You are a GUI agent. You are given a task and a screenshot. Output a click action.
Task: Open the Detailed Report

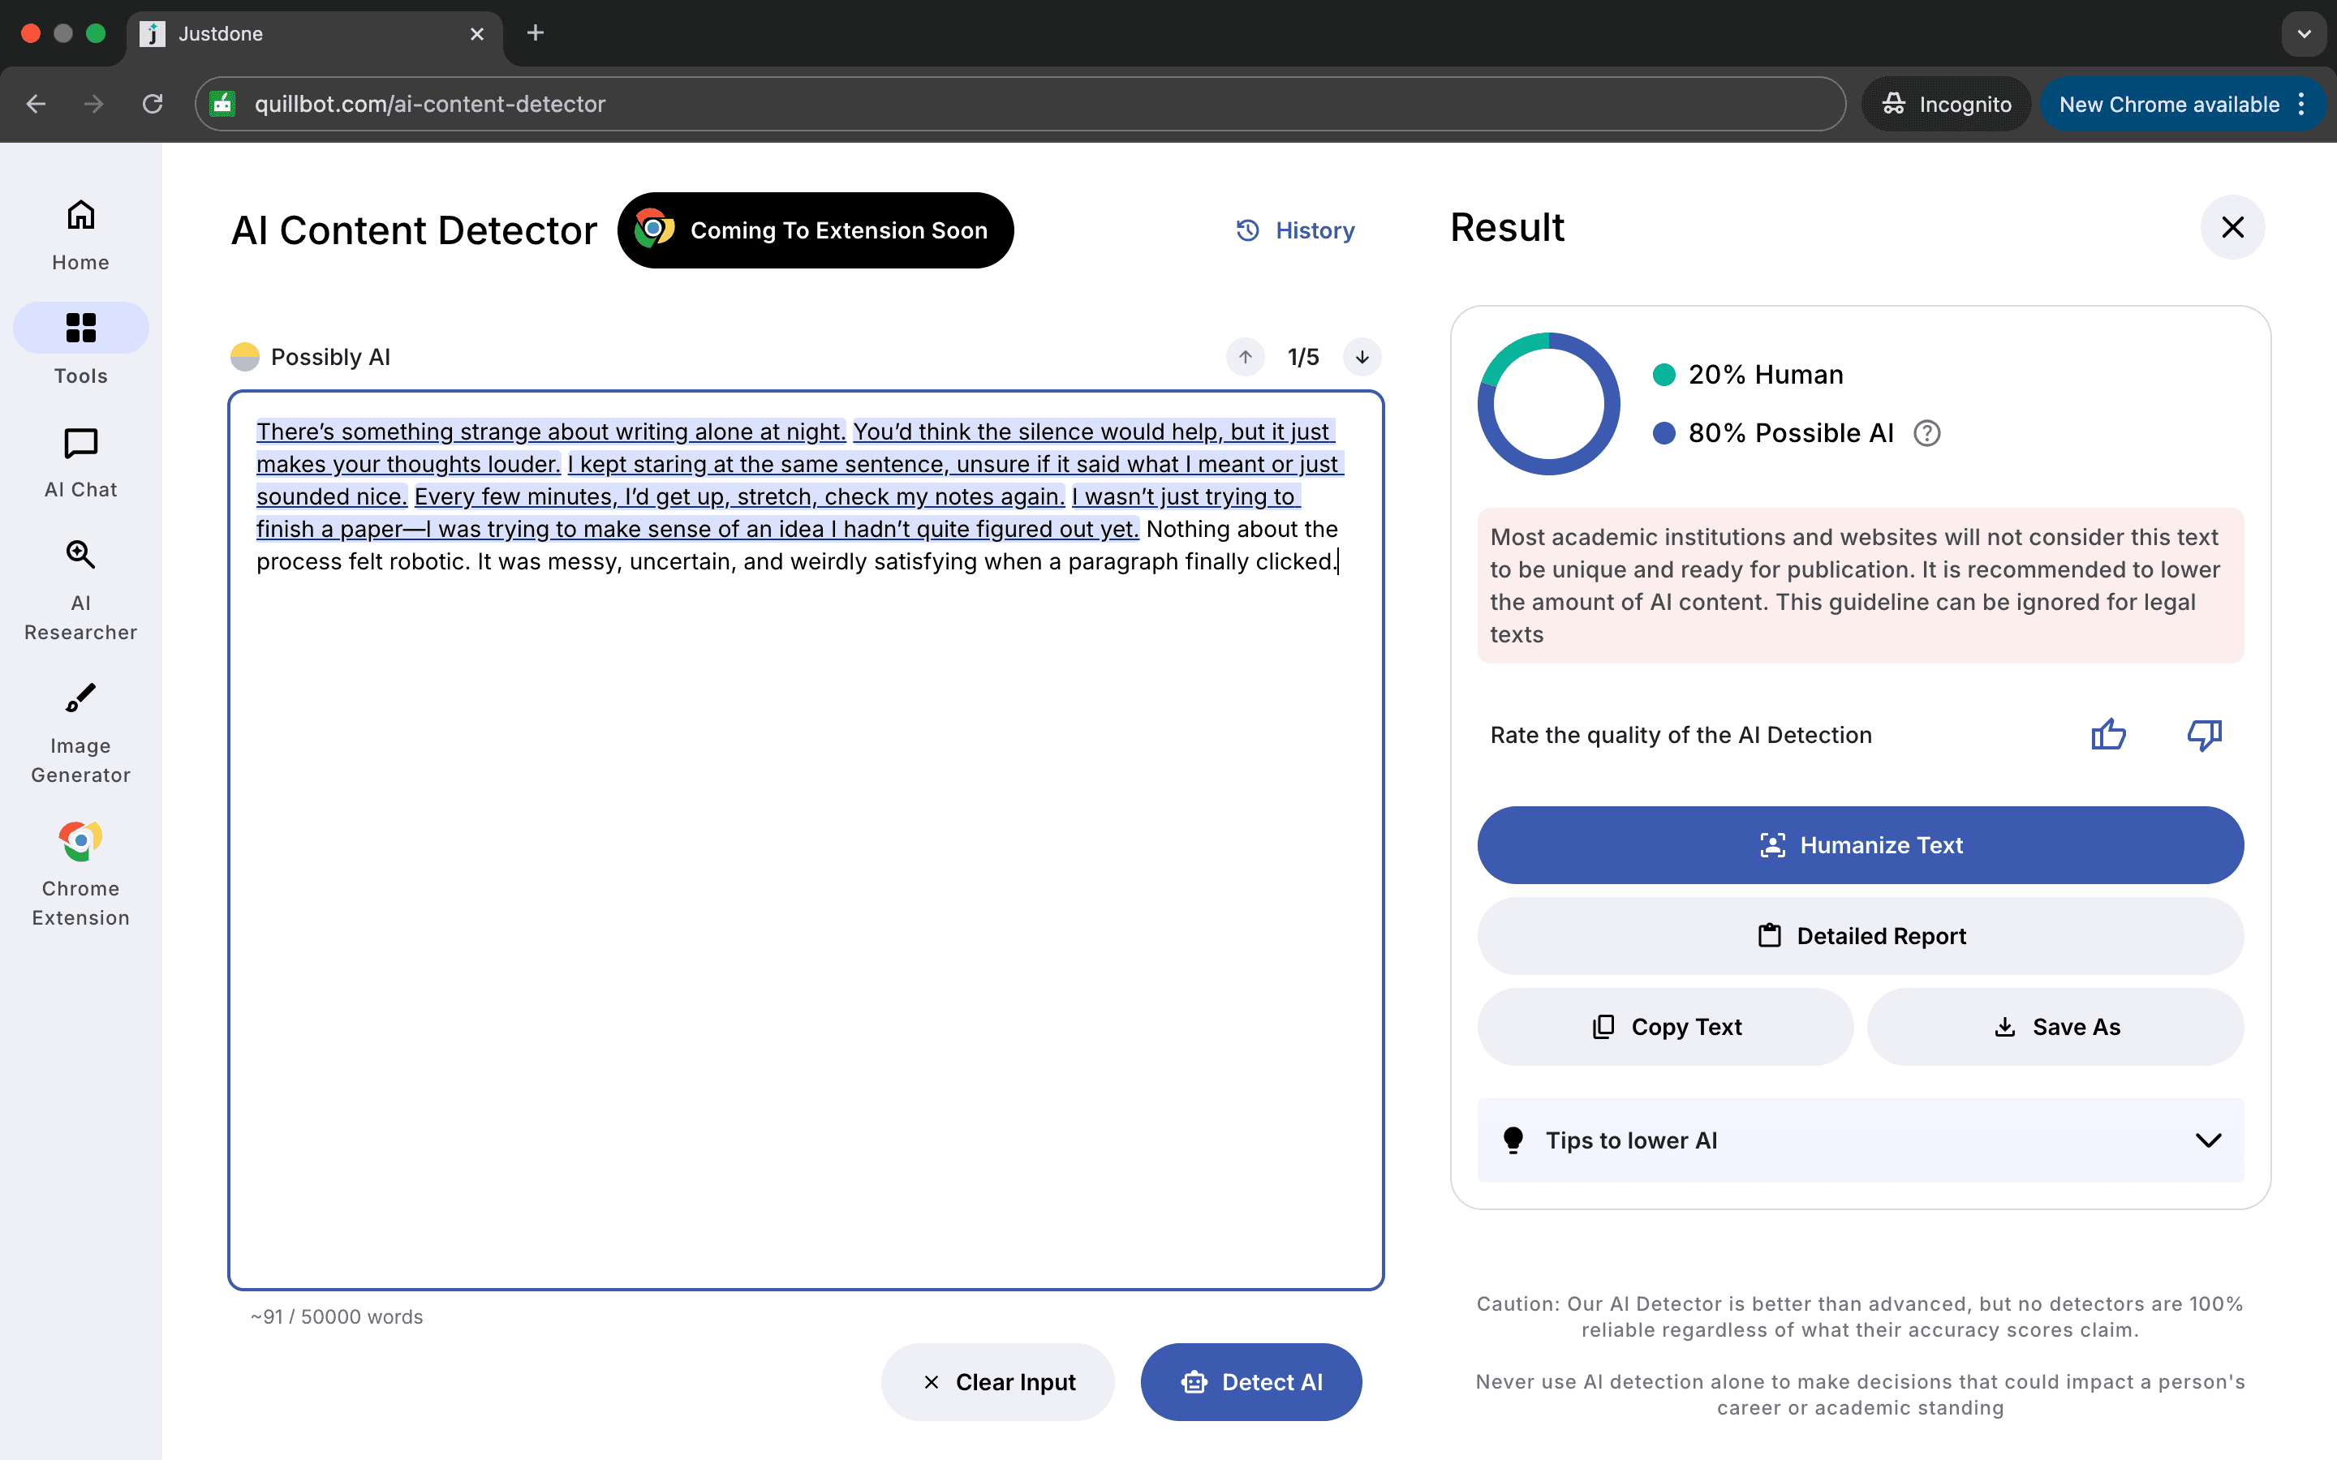[x=1860, y=936]
